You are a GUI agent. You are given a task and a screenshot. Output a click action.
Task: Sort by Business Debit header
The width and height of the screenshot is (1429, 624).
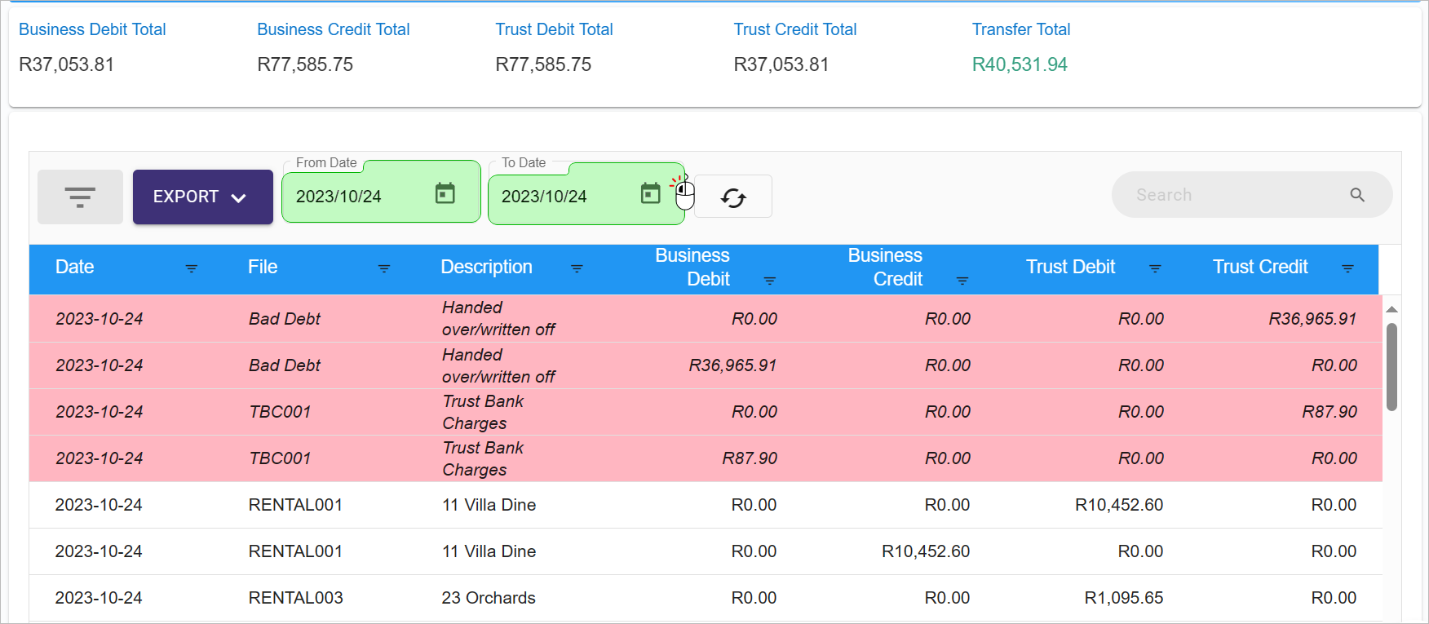692,268
